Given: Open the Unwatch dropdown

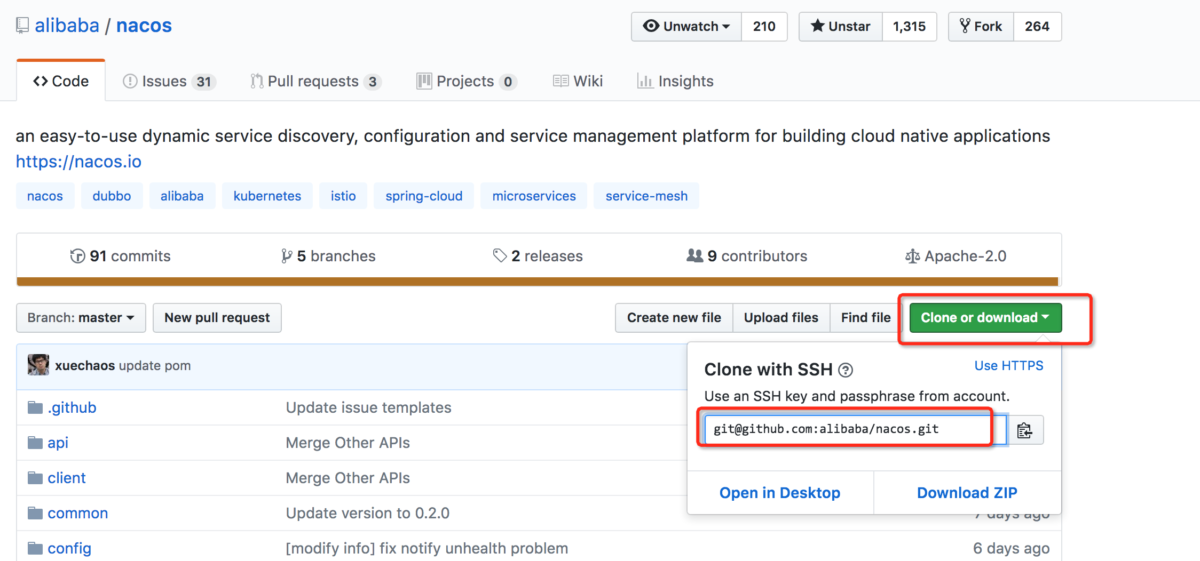Looking at the screenshot, I should [686, 26].
